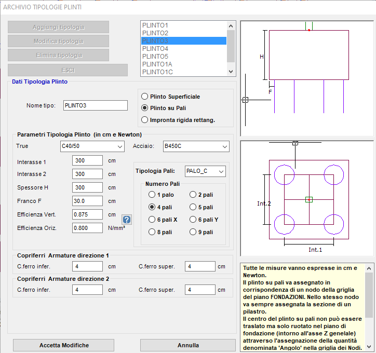Choose 4 pali radio button
This screenshot has height=353, width=376.
[160, 207]
